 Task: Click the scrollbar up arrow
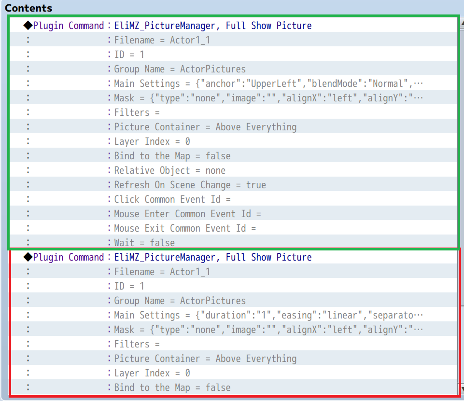click(462, 23)
